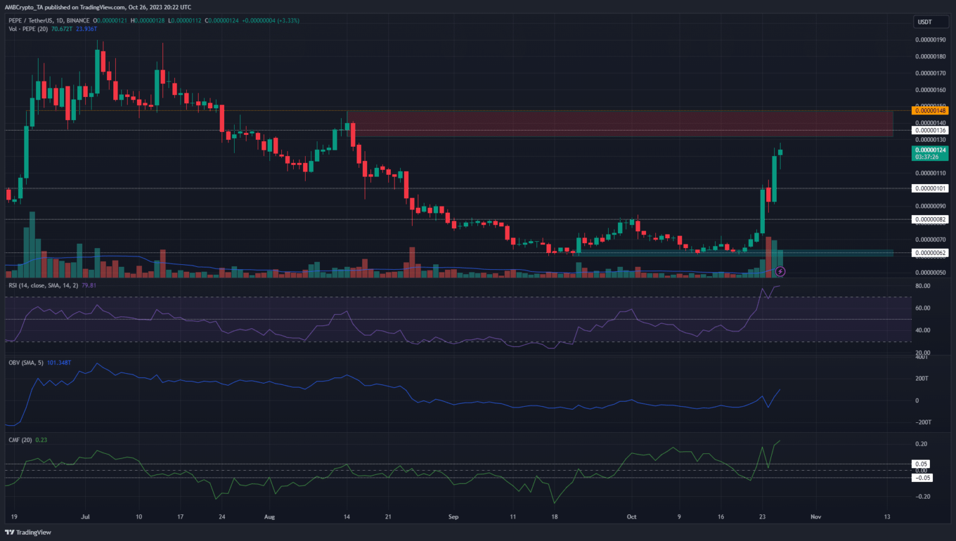
Task: Click the Oct label on time axis
Action: (632, 517)
